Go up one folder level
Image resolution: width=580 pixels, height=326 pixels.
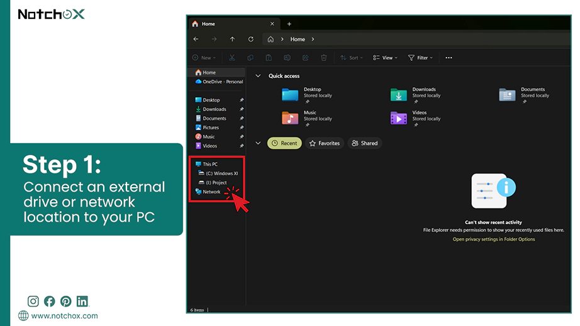click(232, 39)
